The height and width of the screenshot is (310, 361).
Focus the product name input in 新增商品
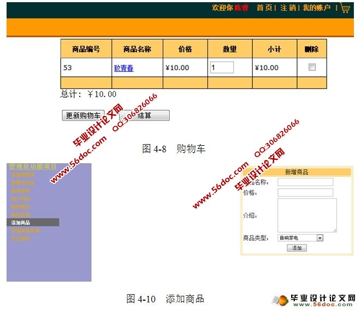pos(305,182)
